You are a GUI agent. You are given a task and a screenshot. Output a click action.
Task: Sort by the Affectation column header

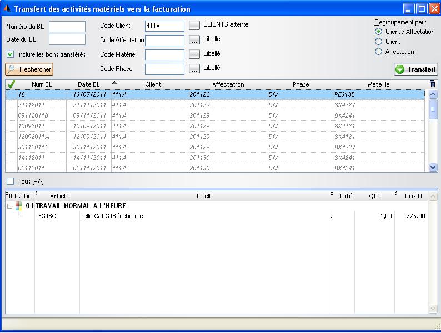coord(228,84)
